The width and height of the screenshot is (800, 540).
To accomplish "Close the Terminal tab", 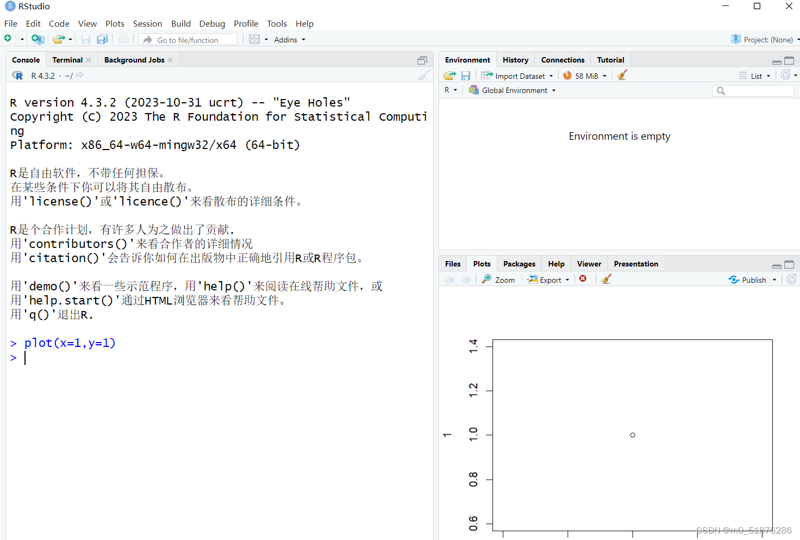I will pyautogui.click(x=89, y=60).
